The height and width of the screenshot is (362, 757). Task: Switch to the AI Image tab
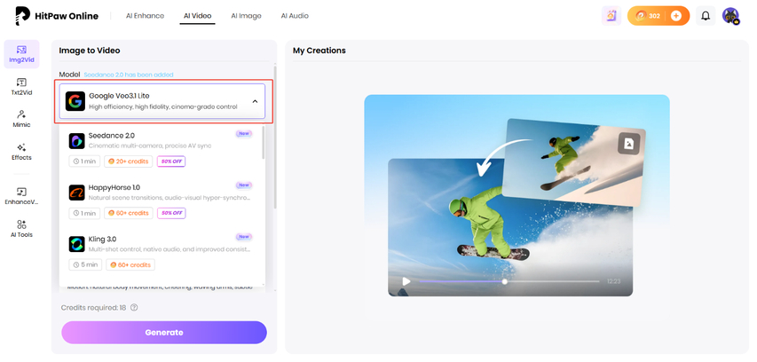coord(246,16)
